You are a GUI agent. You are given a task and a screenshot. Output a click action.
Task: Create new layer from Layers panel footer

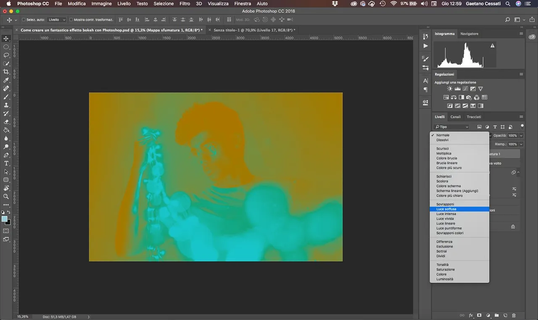tap(505, 315)
